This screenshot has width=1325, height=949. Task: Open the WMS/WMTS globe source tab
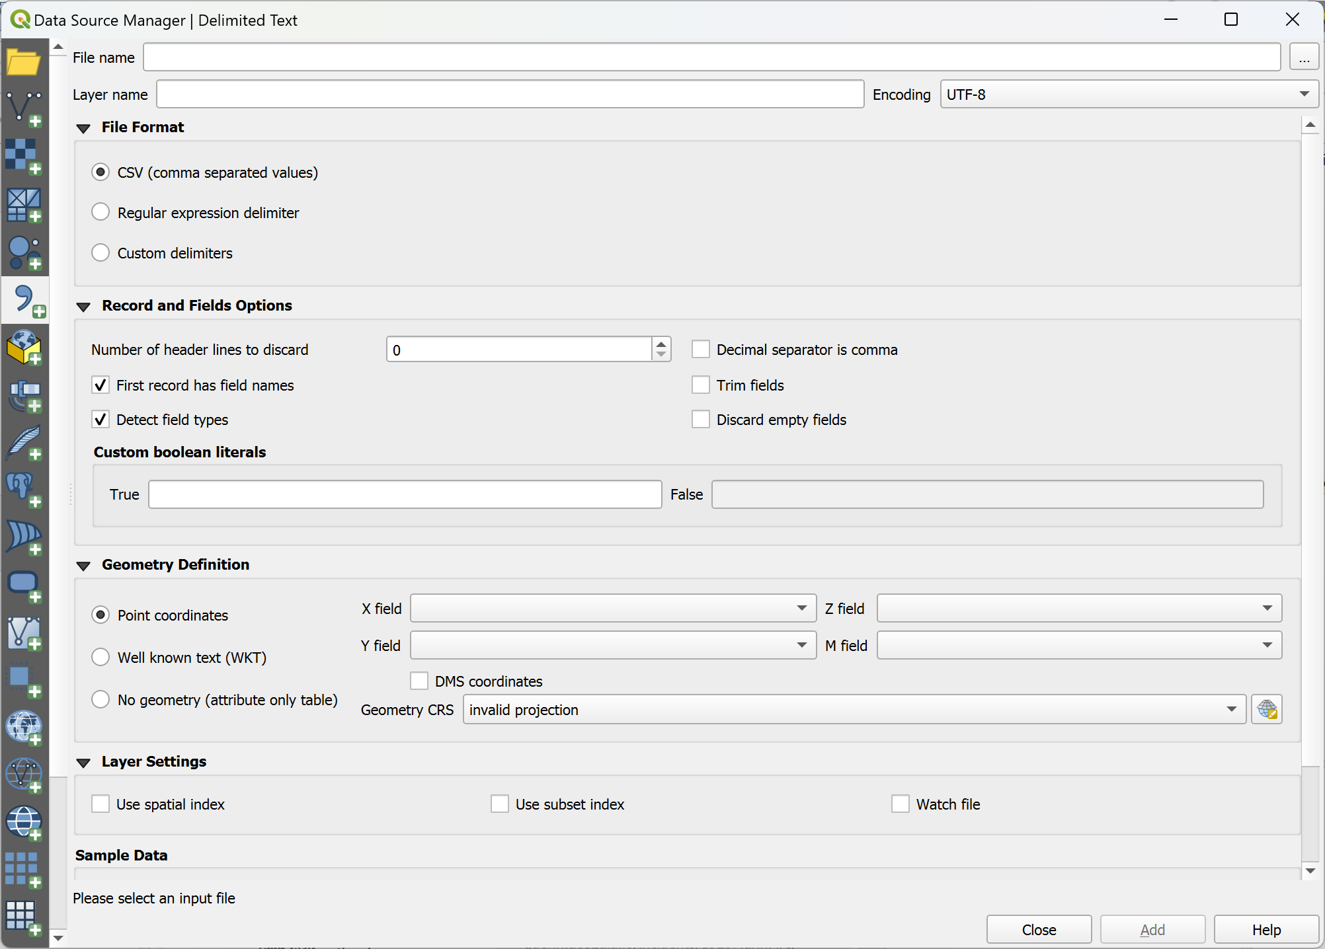coord(24,728)
